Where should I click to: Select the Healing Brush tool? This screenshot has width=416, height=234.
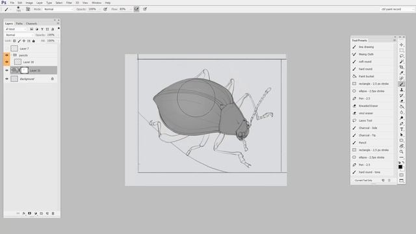402,79
